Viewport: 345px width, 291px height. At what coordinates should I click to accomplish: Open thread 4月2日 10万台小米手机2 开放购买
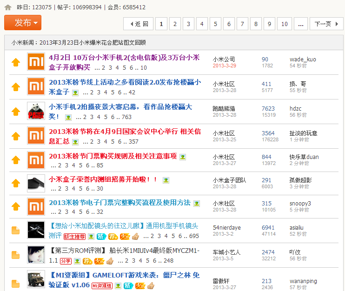point(124,62)
